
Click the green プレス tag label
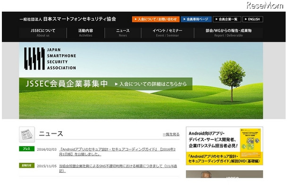[x=26, y=149]
